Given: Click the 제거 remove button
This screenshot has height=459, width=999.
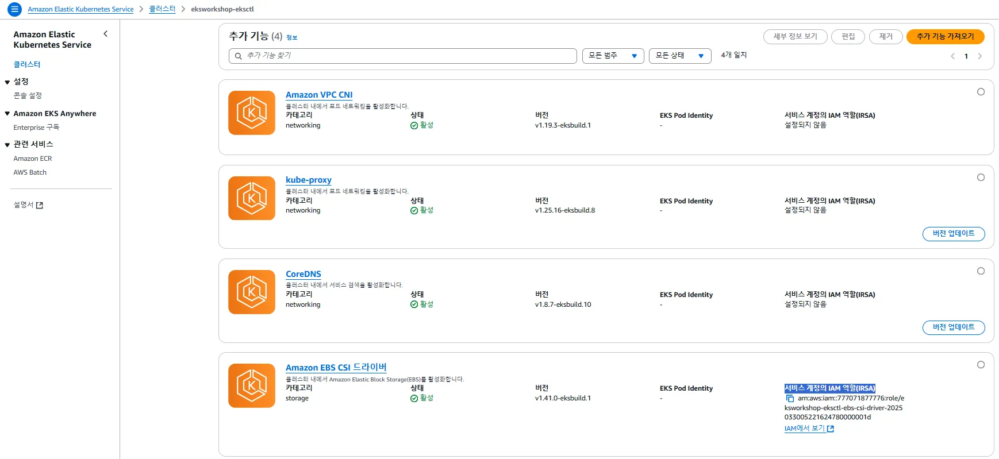Looking at the screenshot, I should [x=886, y=37].
